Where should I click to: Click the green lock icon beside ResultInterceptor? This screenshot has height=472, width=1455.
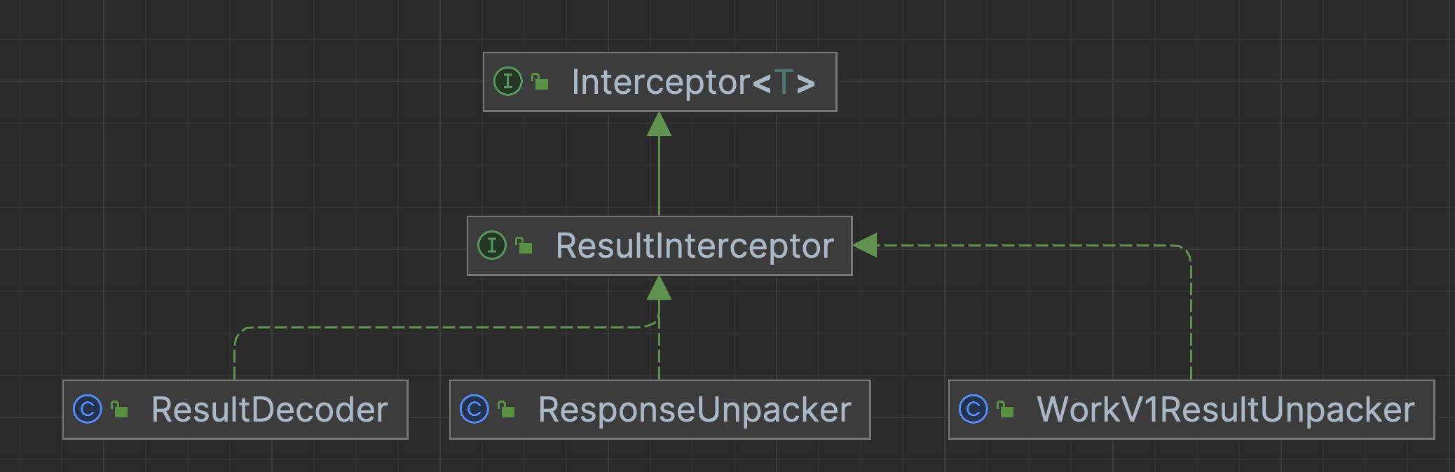524,246
